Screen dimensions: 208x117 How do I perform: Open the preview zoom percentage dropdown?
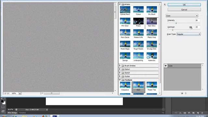[20, 93]
